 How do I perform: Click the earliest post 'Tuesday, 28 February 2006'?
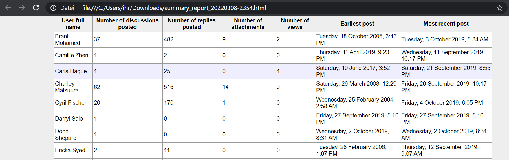[x=351, y=151]
